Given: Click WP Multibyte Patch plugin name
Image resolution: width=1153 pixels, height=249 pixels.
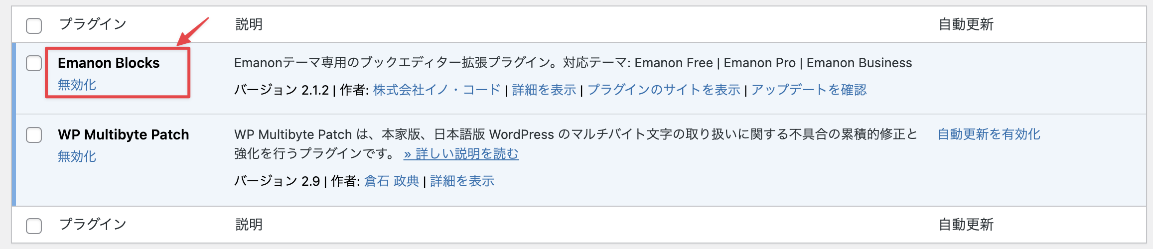Looking at the screenshot, I should click(123, 135).
